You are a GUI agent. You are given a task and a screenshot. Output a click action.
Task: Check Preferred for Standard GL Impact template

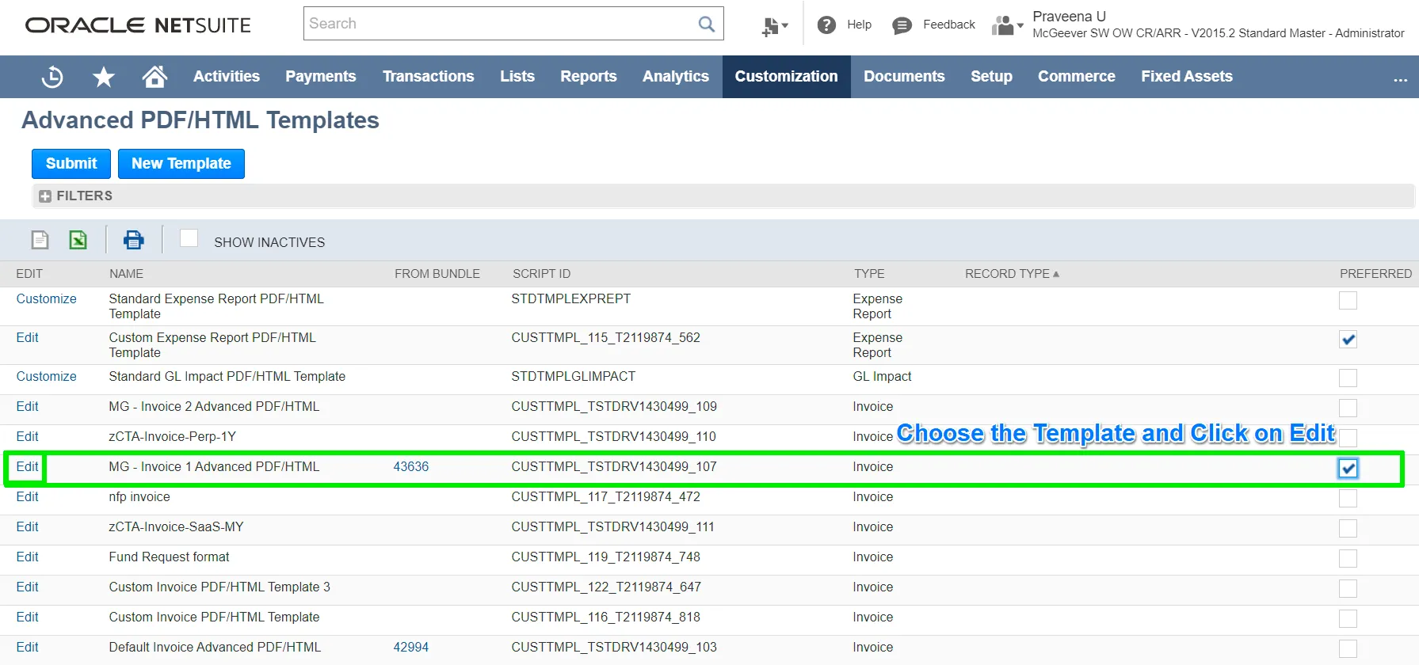click(x=1348, y=378)
